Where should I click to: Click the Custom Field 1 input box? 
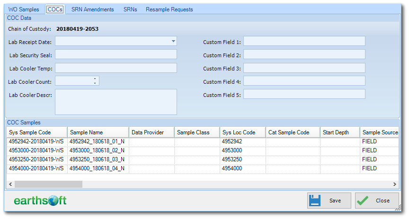click(x=304, y=42)
